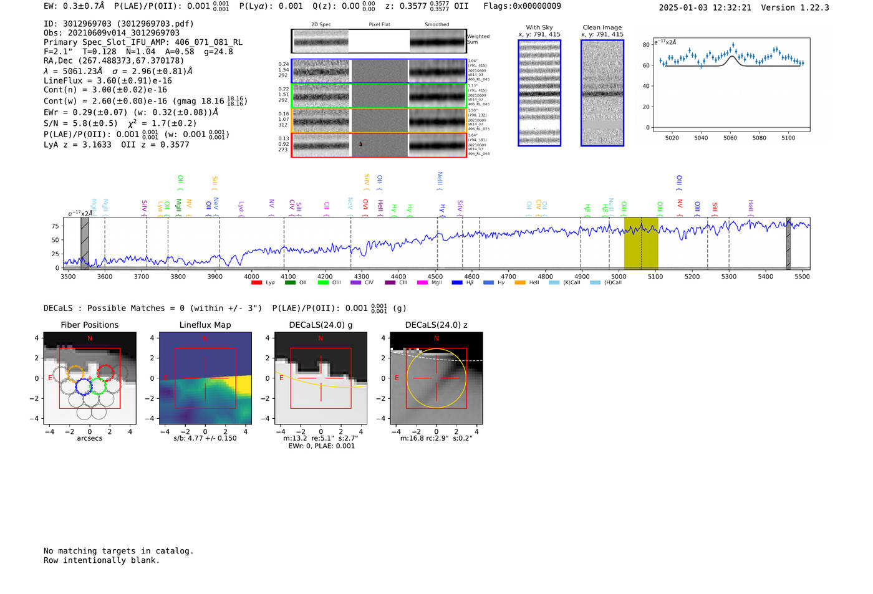Click the timestamp 2025-01-03 12:32:21

(x=705, y=7)
